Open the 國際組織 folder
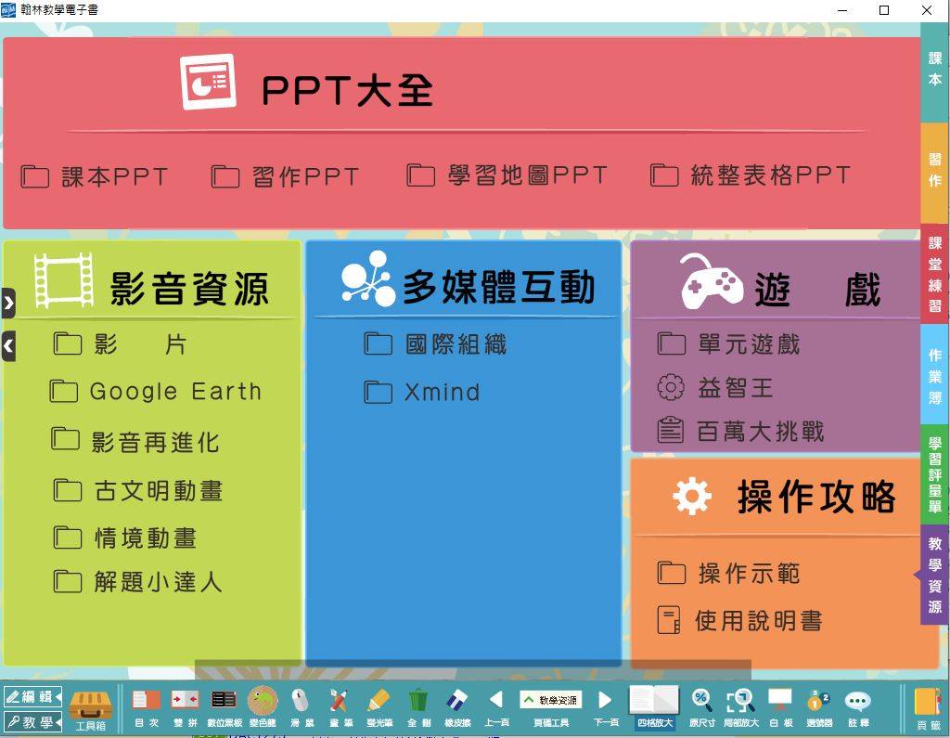This screenshot has height=738, width=950. click(x=435, y=343)
